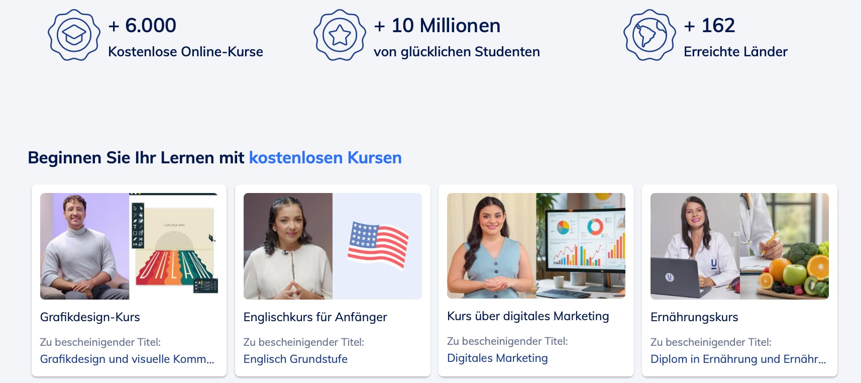The width and height of the screenshot is (861, 383).
Task: Open the Ernährungskurs title link
Action: coord(694,317)
